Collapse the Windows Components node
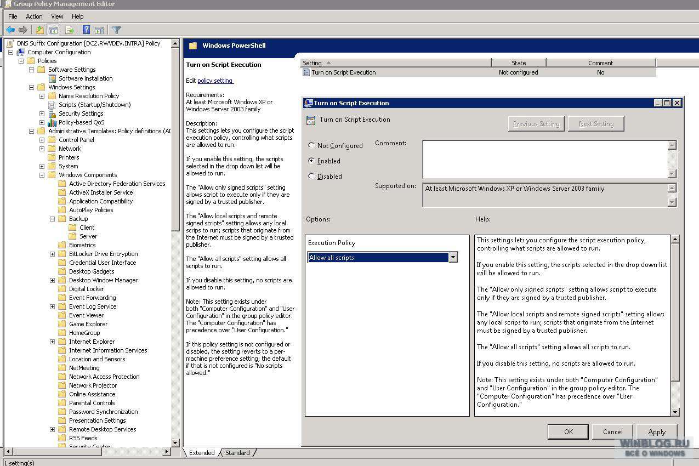This screenshot has height=466, width=699. [42, 175]
